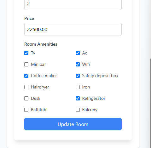Untick the Safety deposit box checkbox
This screenshot has height=148, width=151.
tap(78, 76)
